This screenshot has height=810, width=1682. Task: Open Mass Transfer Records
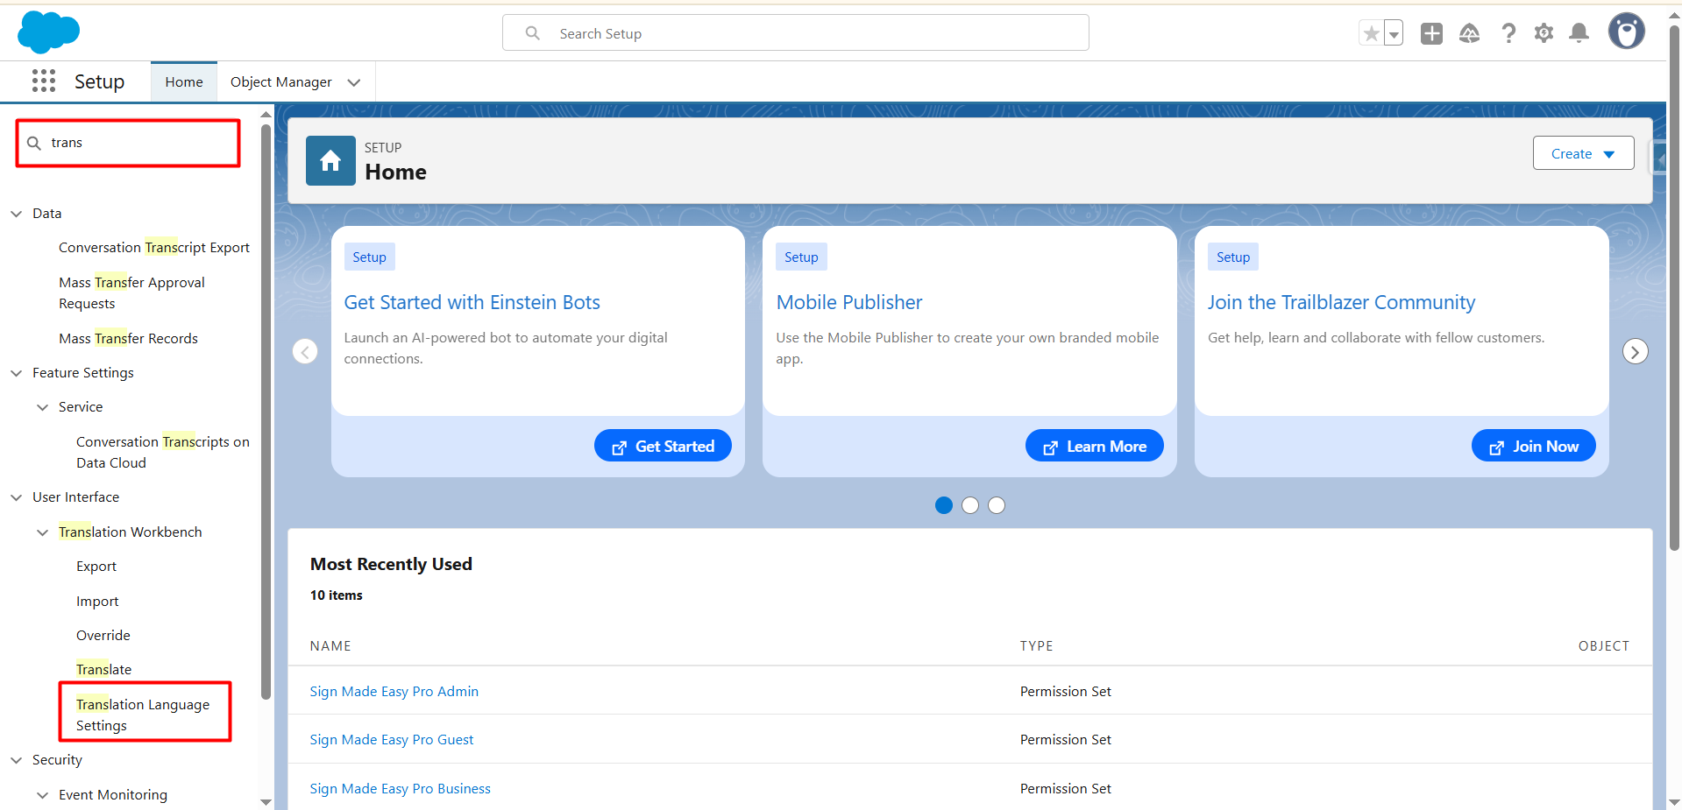click(x=128, y=339)
